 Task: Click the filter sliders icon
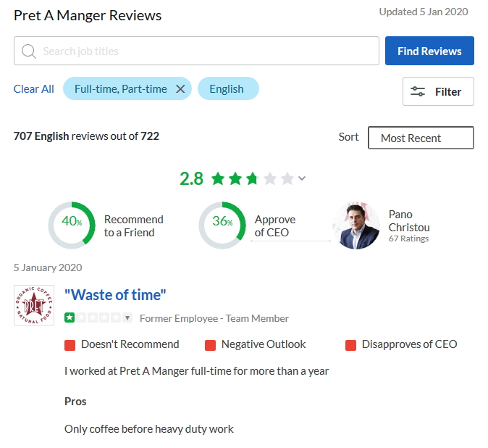tap(418, 92)
